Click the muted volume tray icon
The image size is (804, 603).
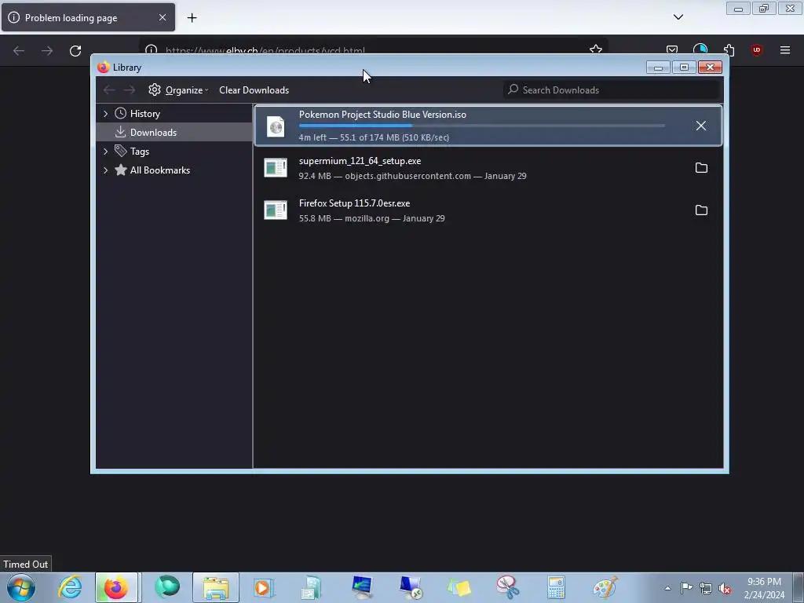(725, 588)
